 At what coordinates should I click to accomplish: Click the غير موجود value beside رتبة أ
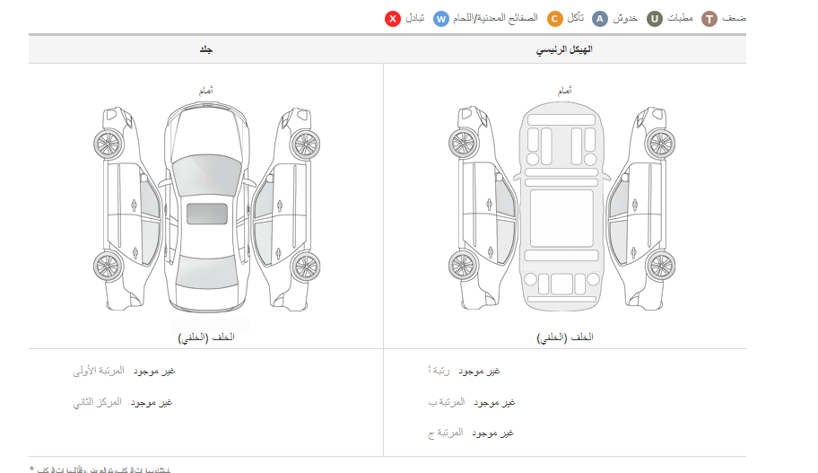click(479, 371)
